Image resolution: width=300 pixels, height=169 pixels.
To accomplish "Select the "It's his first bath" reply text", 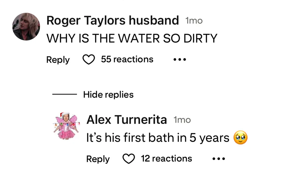I will pos(158,138).
